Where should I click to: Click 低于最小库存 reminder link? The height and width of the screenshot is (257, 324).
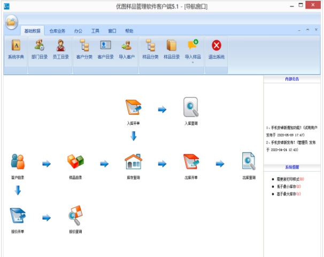(289, 187)
